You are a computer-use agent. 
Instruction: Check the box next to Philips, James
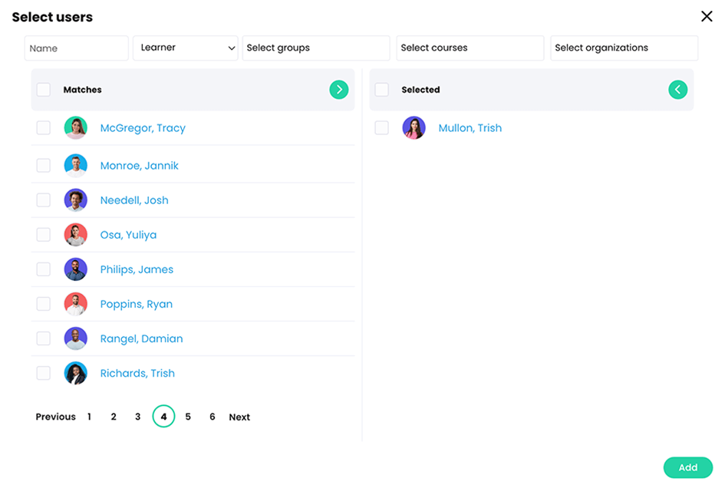tap(43, 269)
